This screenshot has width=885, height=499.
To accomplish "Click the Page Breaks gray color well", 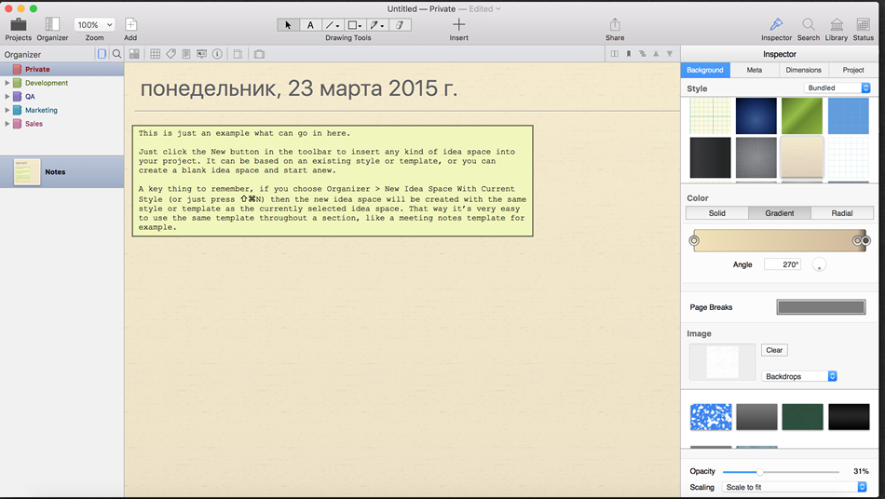I will (821, 307).
